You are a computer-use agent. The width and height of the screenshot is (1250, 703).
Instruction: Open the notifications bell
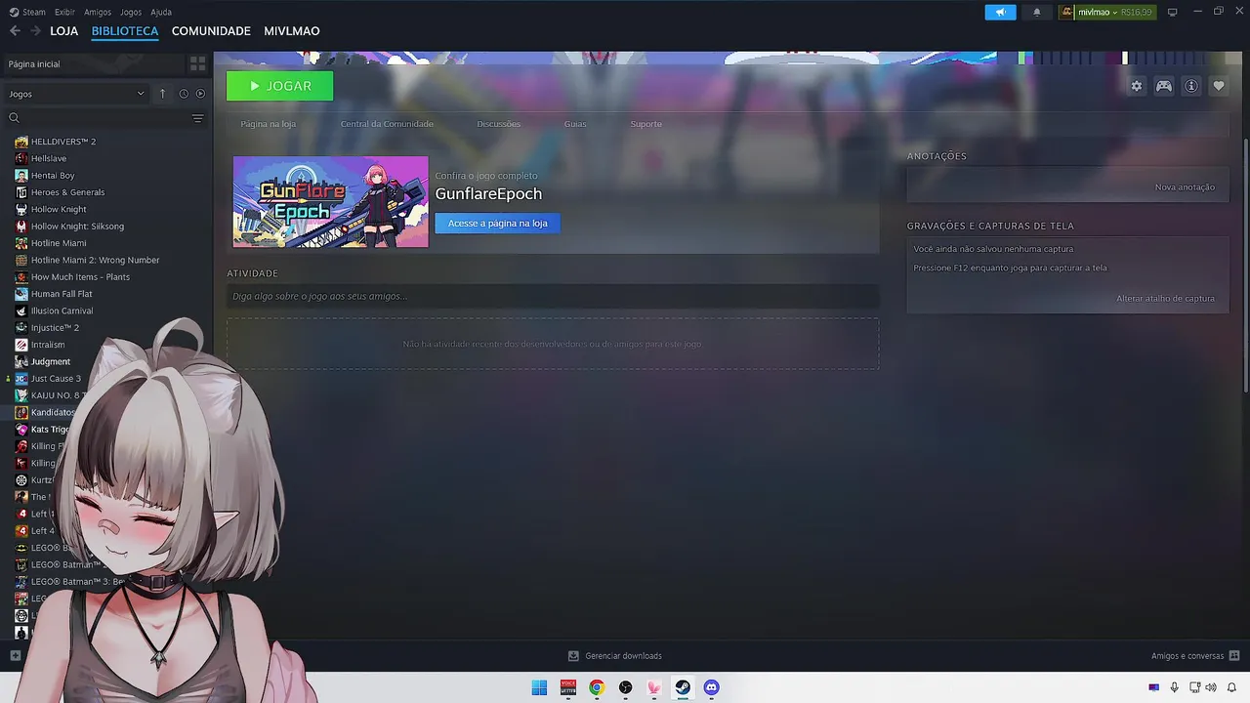1036,12
